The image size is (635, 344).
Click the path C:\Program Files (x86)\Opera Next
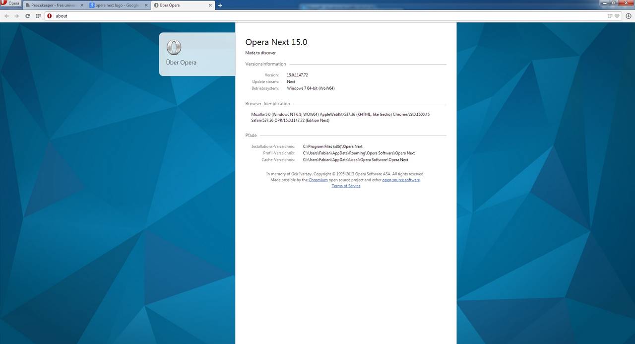[x=333, y=146]
